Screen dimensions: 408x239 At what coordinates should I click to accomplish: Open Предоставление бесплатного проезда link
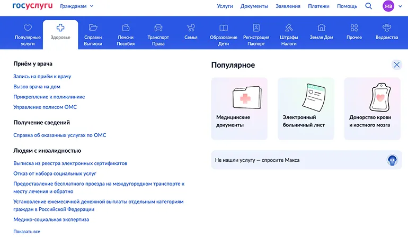tap(99, 187)
